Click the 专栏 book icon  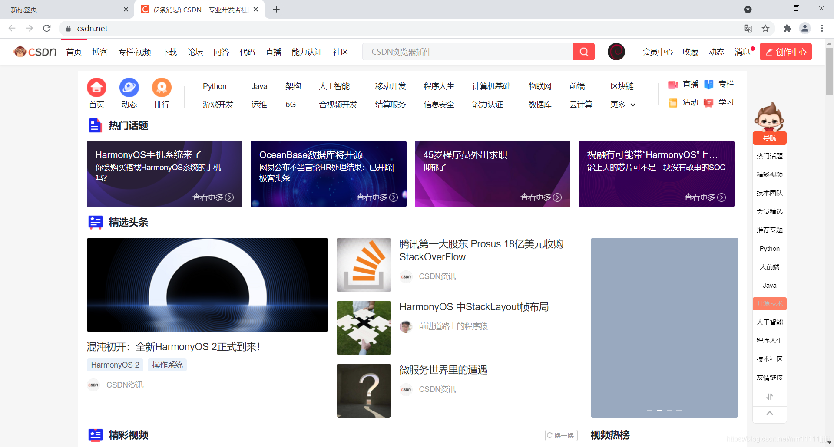coord(708,85)
